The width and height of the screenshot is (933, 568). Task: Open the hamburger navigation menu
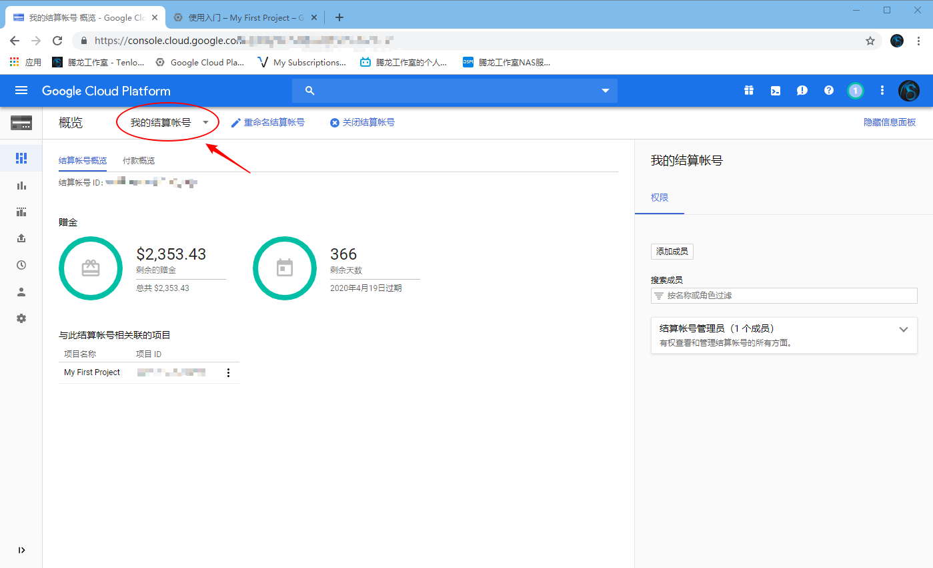(x=21, y=91)
